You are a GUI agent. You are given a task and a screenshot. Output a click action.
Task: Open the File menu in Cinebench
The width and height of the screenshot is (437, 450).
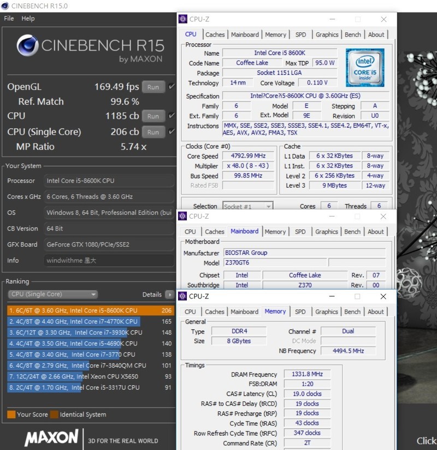8,18
